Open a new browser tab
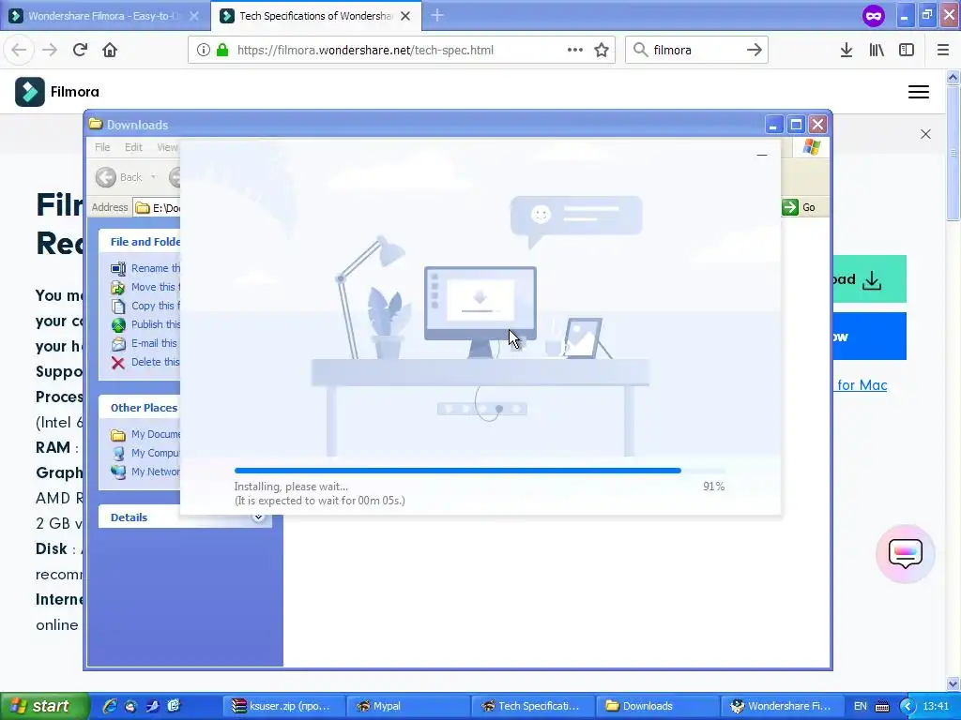The width and height of the screenshot is (961, 720). pos(437,15)
